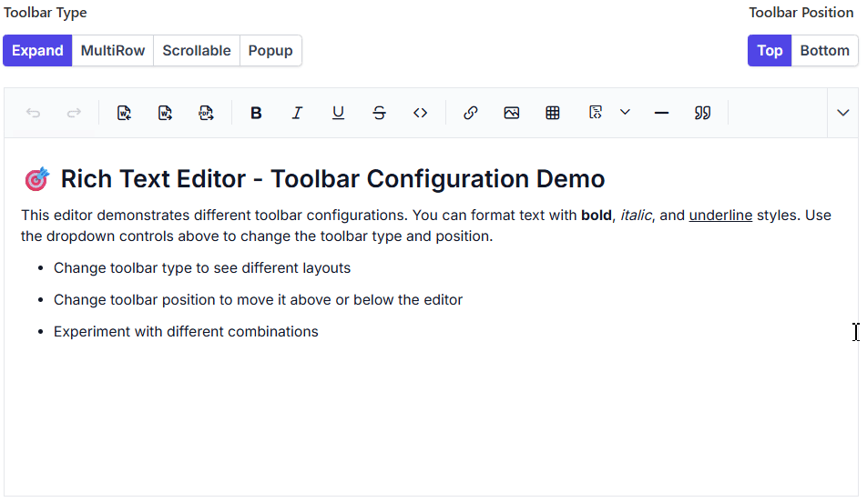This screenshot has width=867, height=502.
Task: Click the Import from Word icon
Action: pyautogui.click(x=125, y=113)
